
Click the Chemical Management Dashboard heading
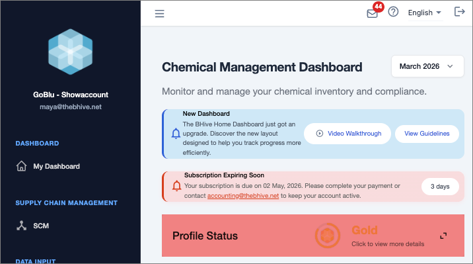pos(262,67)
